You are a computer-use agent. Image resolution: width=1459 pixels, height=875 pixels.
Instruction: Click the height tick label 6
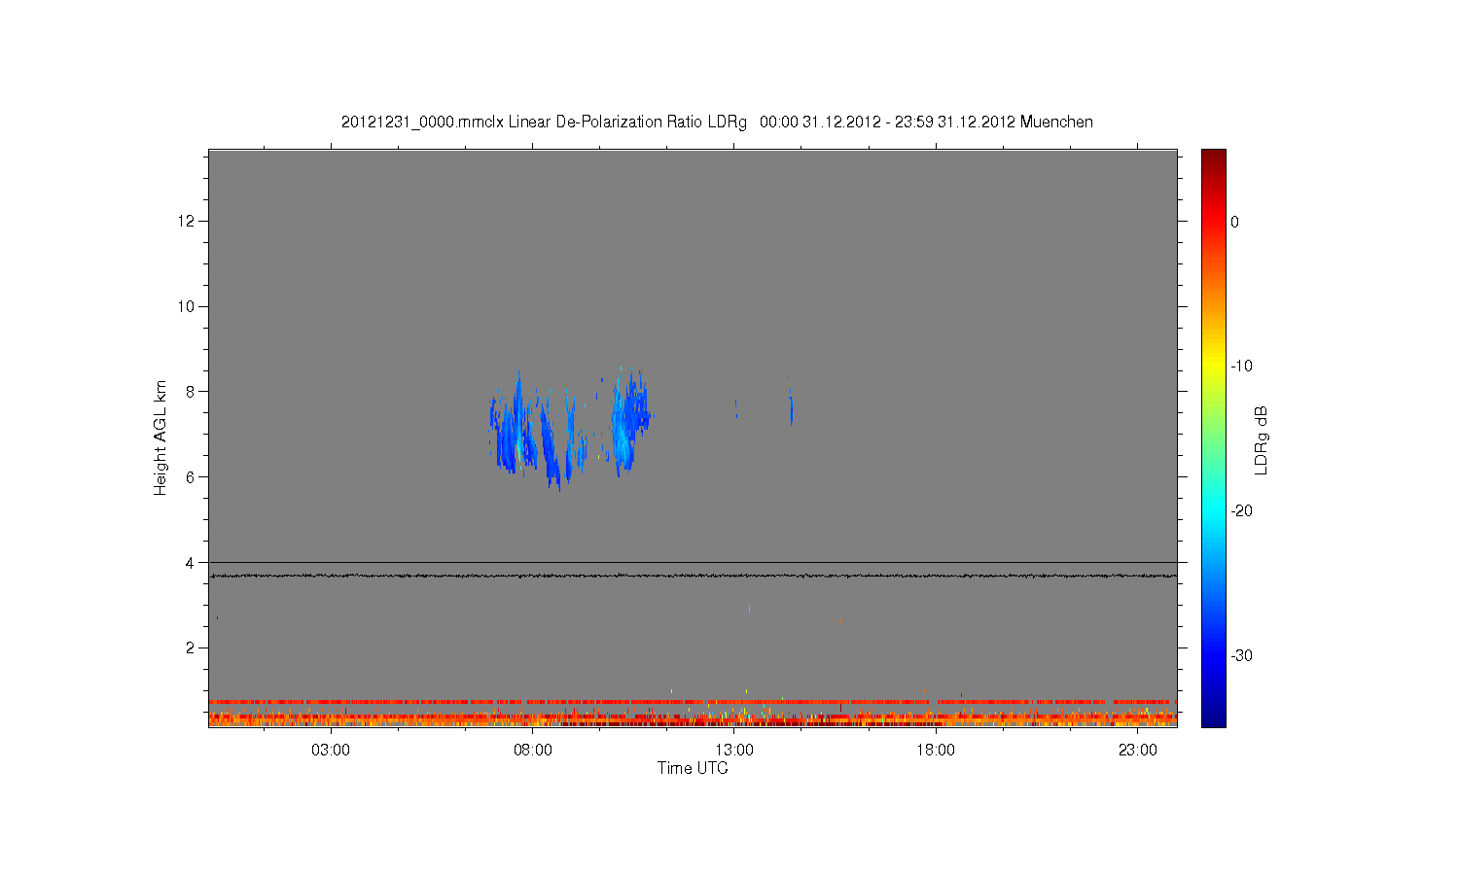click(x=191, y=476)
